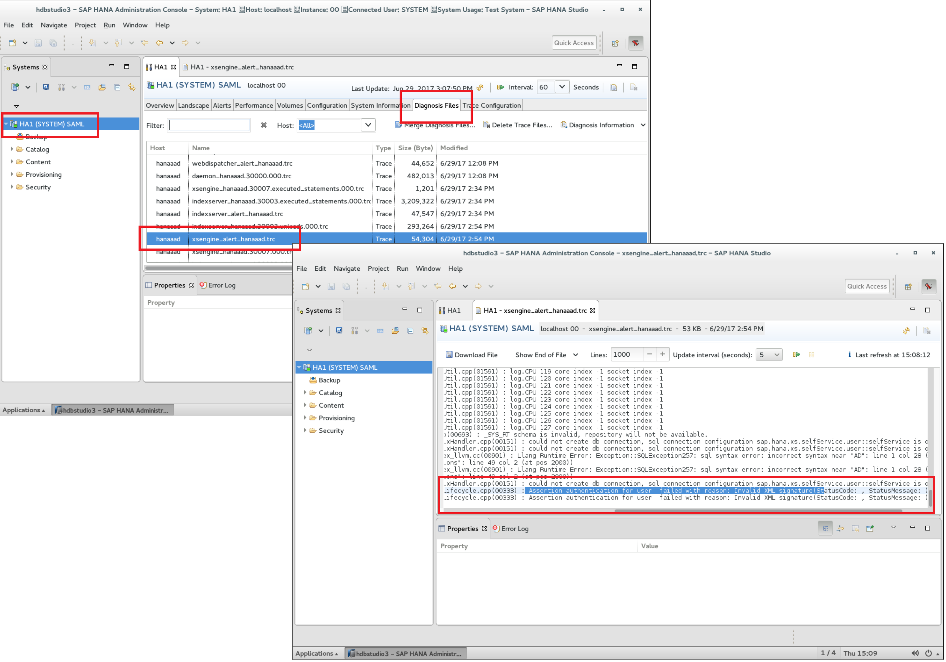Clear the filter with X icon
This screenshot has width=946, height=662.
pyautogui.click(x=264, y=125)
